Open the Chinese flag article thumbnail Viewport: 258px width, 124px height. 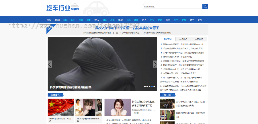click(61, 107)
